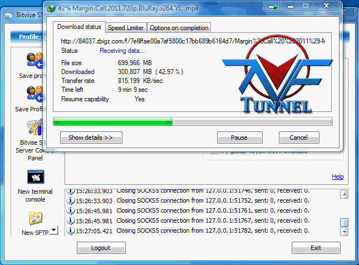The height and width of the screenshot is (265, 359).
Task: Click time left value 9 min 9 sec
Action: point(133,90)
